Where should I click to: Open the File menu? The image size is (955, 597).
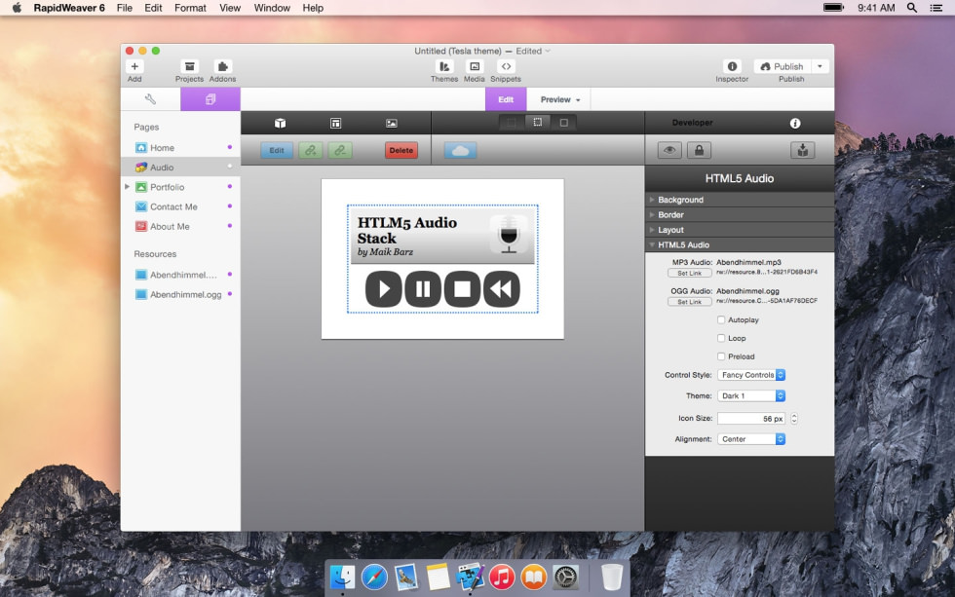tap(125, 8)
